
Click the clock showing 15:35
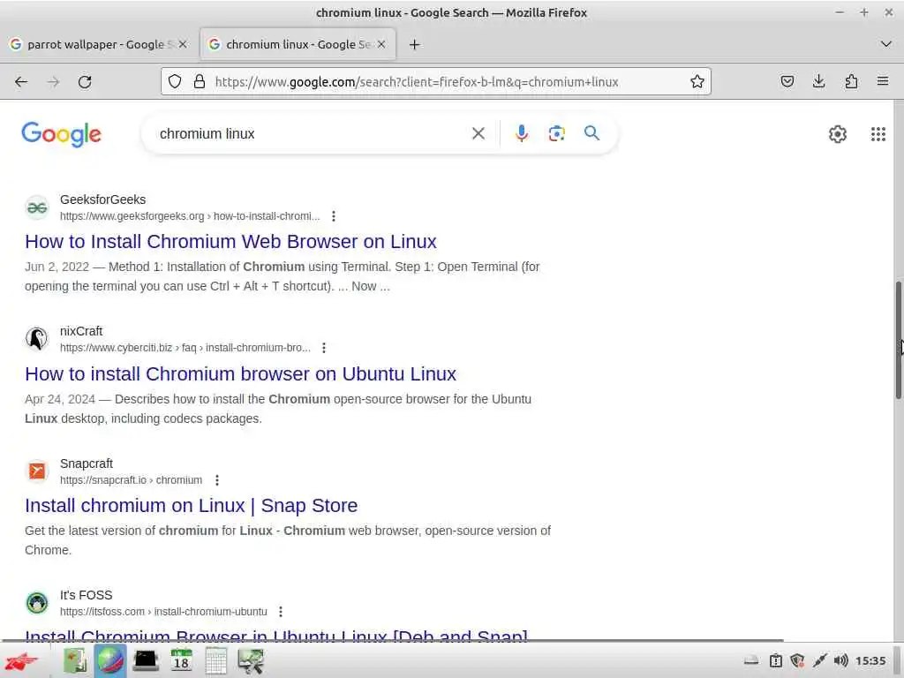click(870, 660)
